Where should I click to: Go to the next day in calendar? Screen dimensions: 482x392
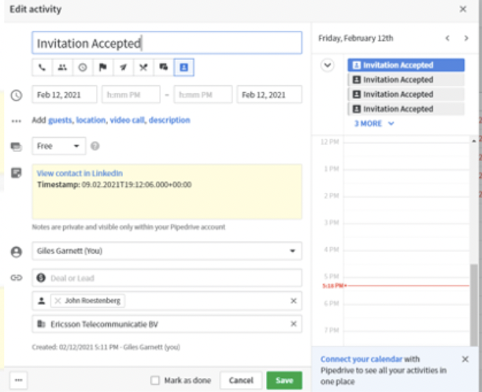point(466,38)
